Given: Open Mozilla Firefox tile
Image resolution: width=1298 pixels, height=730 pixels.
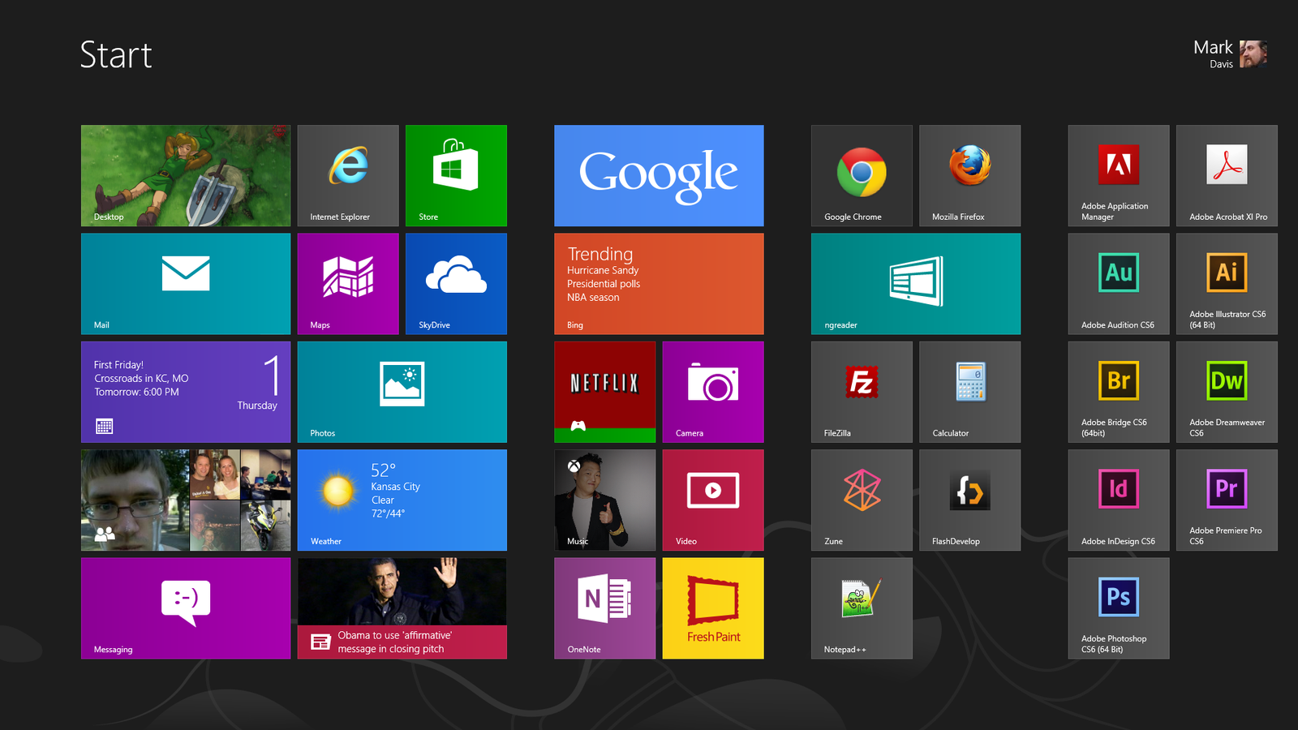Looking at the screenshot, I should pyautogui.click(x=969, y=175).
